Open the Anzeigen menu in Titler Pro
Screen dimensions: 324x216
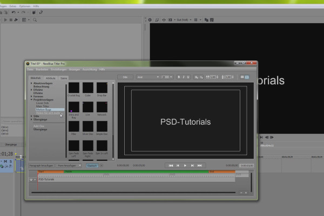click(x=75, y=70)
